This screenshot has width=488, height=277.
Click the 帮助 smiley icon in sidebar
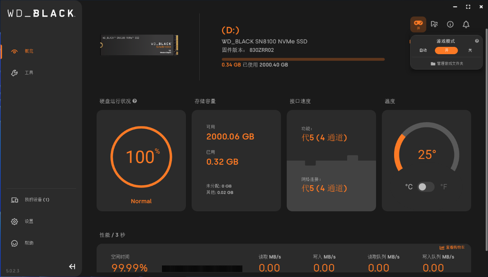pyautogui.click(x=15, y=243)
